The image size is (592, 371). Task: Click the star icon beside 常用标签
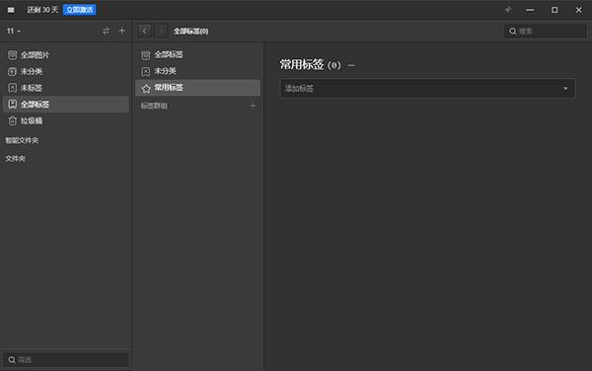pos(146,89)
